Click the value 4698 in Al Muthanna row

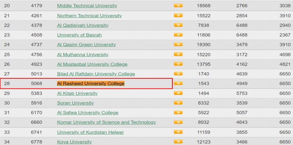pos(285,55)
